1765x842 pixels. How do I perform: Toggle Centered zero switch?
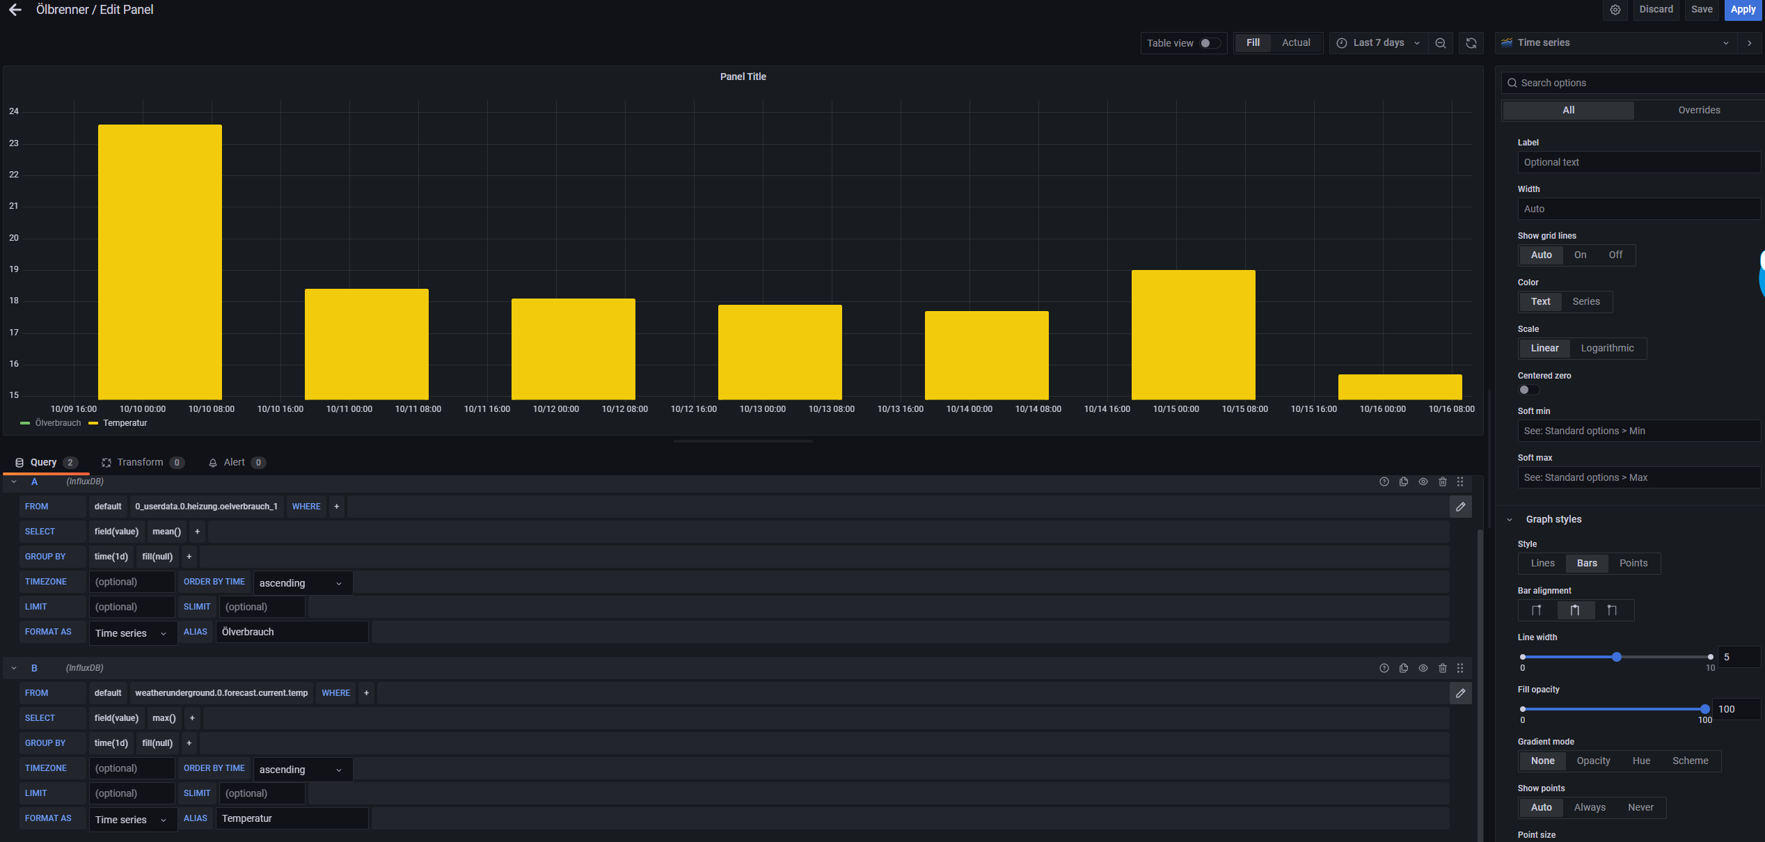pos(1528,390)
